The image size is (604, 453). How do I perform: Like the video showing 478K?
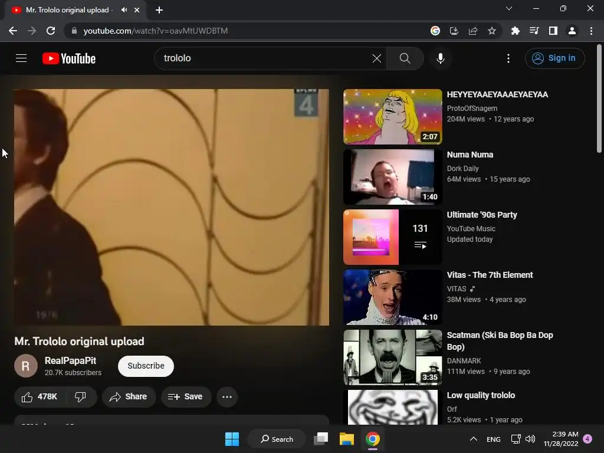click(x=40, y=397)
